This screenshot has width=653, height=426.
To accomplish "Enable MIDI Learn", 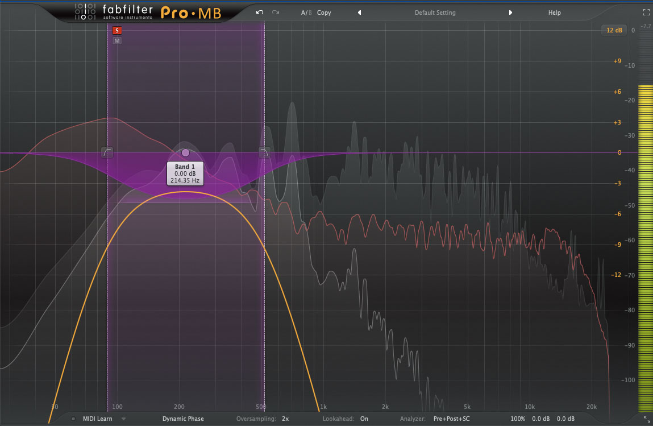I will pyautogui.click(x=97, y=419).
